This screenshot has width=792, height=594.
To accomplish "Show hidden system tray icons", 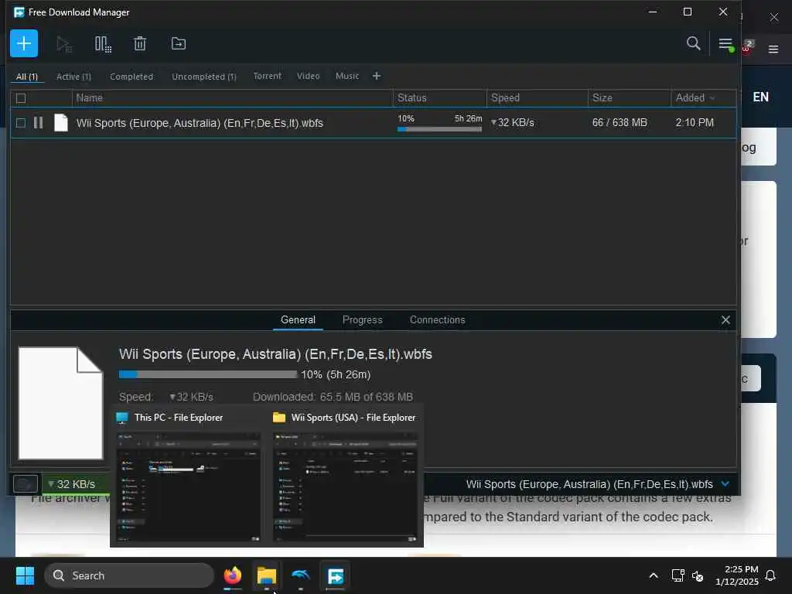I will click(653, 575).
